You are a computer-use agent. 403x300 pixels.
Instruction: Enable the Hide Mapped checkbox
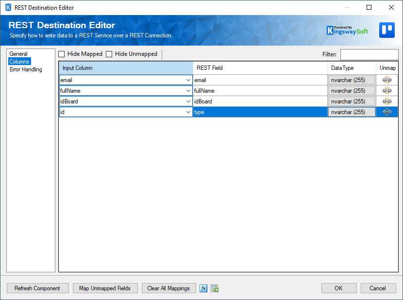click(x=62, y=54)
